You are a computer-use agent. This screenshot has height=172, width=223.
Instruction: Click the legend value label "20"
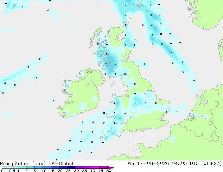point(60,171)
